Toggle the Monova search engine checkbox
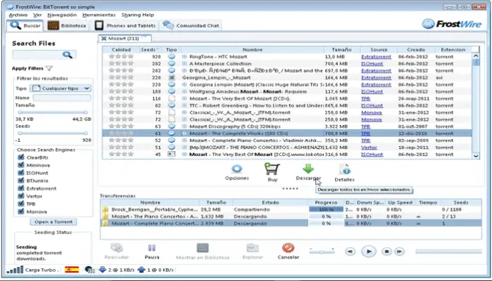Image resolution: width=492 pixels, height=281 pixels. [21, 211]
